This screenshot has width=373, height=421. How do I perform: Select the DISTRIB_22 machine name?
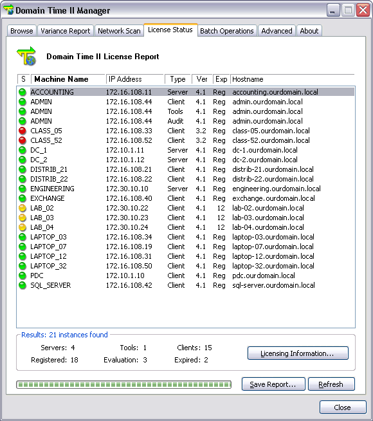click(49, 179)
